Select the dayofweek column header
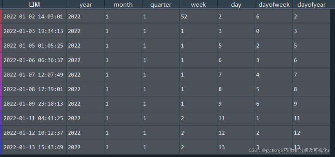Screen dimensions: 335x157 [x=274, y=5]
